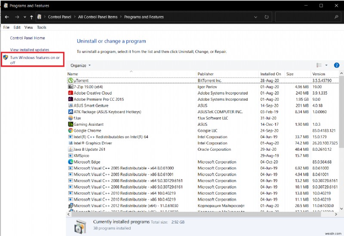Screen dimensions: 344x236
Task: Select Visual C++ 2005 x64 8.0.61000 row
Action: pyautogui.click(x=203, y=168)
